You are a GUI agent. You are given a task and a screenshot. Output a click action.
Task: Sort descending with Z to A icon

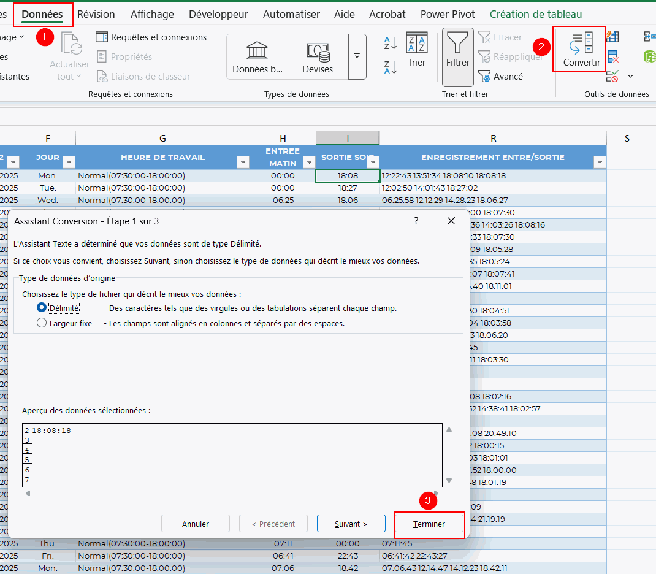[x=391, y=67]
